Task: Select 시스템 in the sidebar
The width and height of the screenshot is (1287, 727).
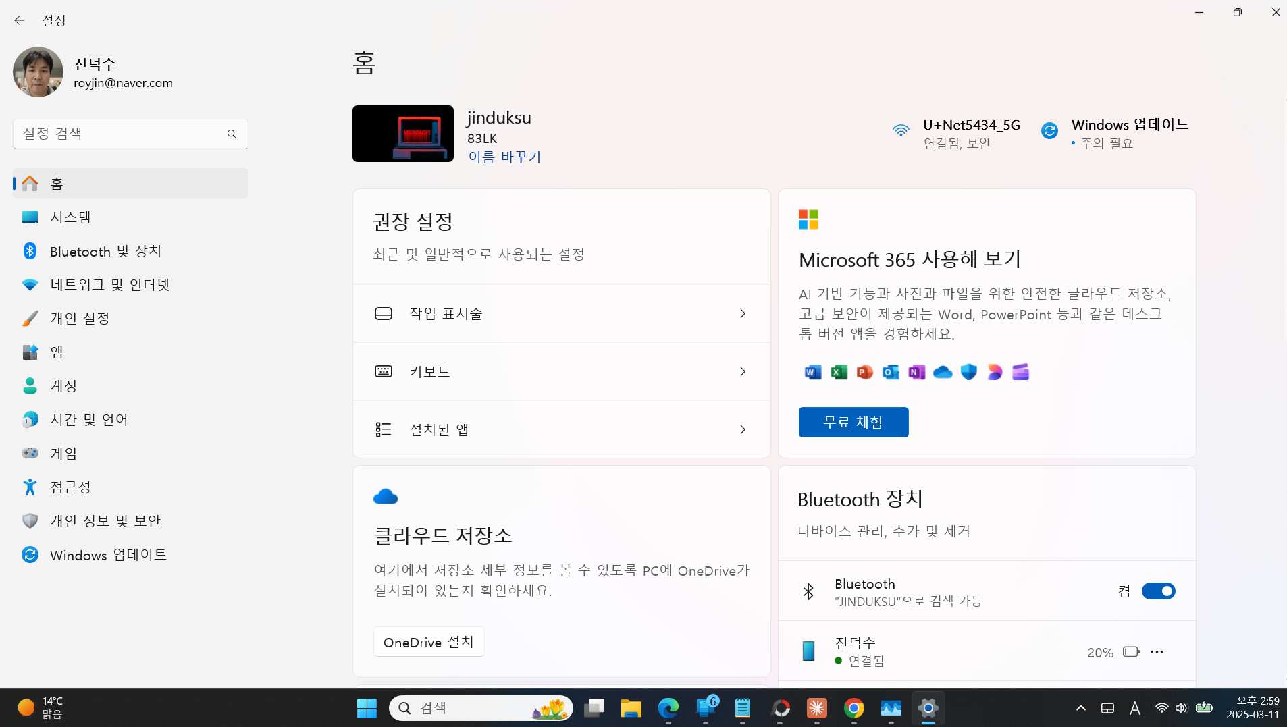Action: point(72,217)
